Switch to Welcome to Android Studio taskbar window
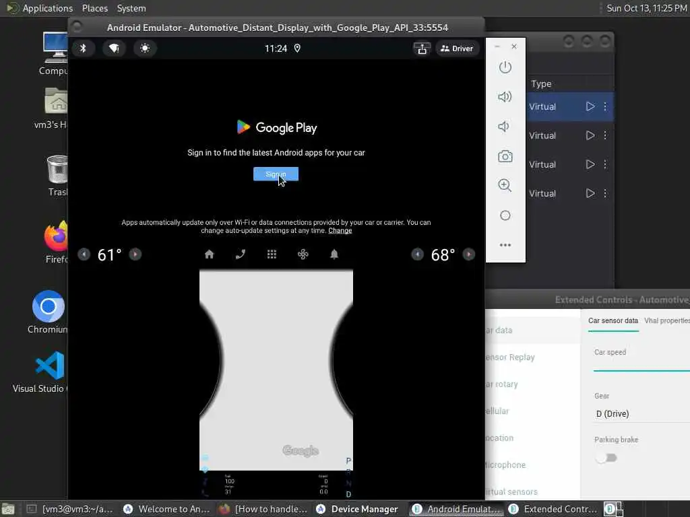Image resolution: width=690 pixels, height=517 pixels. [x=167, y=509]
